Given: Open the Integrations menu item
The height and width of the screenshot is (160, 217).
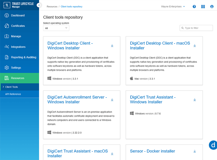Looking at the screenshot, I should click(x=20, y=47).
